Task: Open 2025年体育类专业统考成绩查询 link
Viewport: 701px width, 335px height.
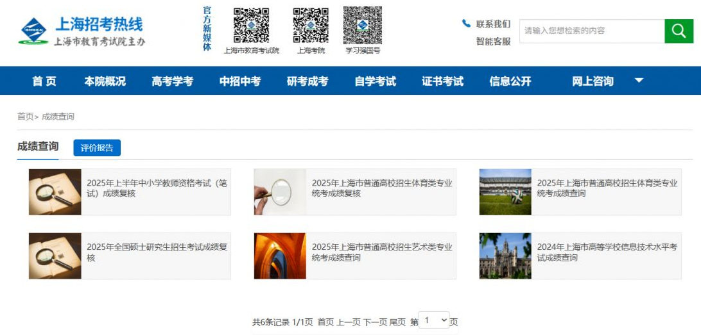Action: [607, 188]
